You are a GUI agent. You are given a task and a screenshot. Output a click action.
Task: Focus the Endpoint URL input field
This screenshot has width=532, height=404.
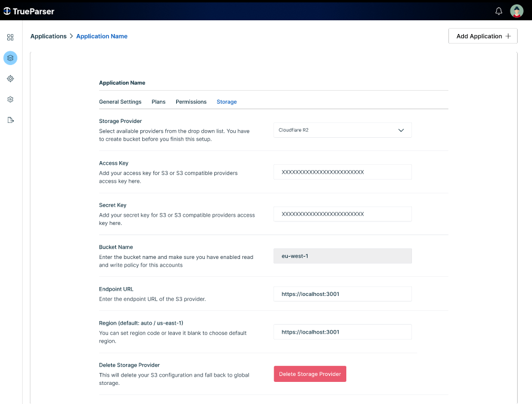pos(342,294)
